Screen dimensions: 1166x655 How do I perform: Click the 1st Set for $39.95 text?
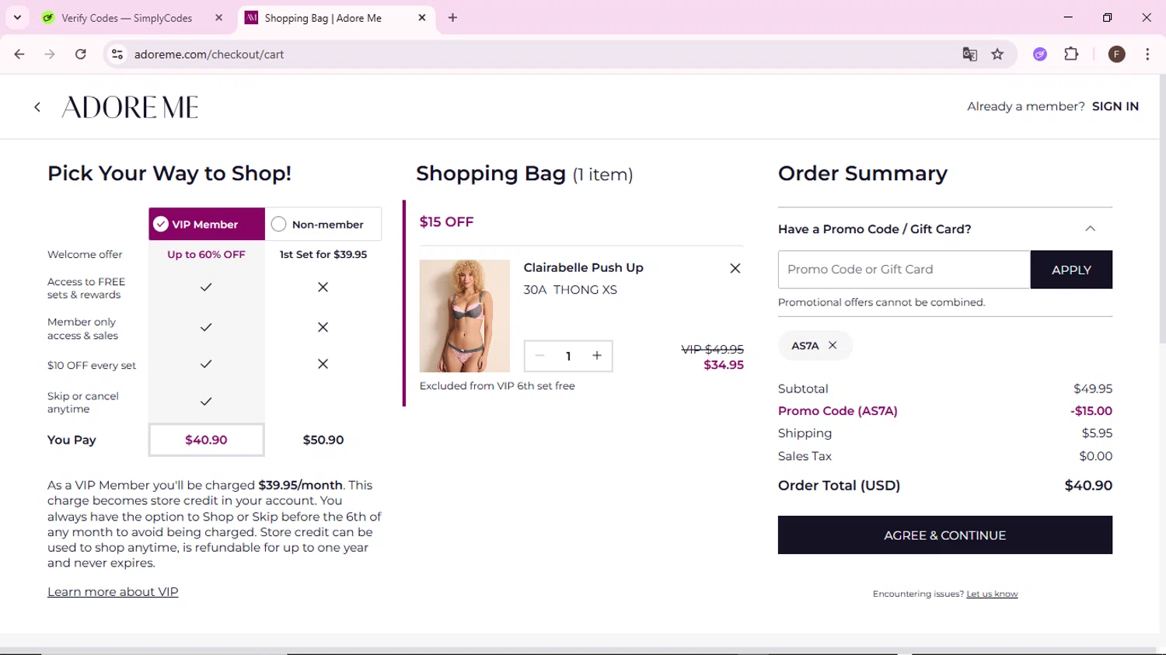tap(323, 254)
